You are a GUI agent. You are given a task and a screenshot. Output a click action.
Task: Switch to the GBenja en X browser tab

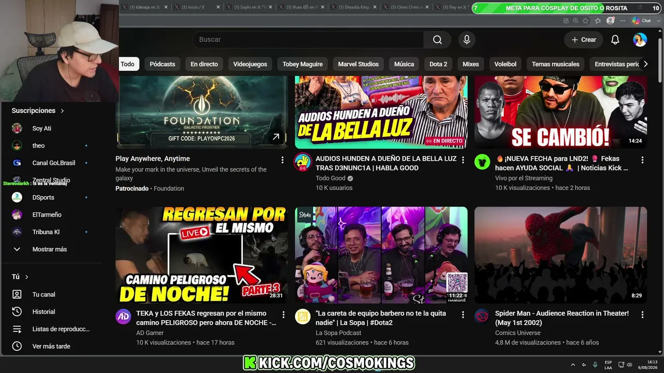[145, 7]
